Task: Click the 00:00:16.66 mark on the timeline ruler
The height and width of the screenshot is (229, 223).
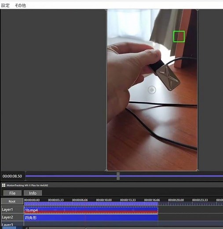Action: (152, 200)
